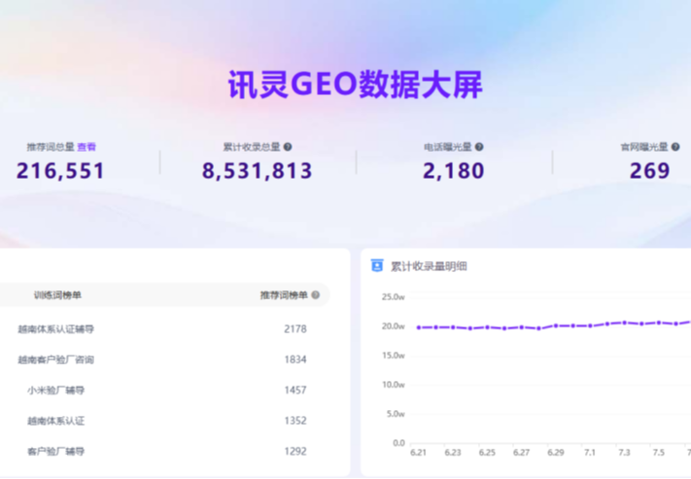Click the 累计收录量明细 chart icon

click(377, 265)
